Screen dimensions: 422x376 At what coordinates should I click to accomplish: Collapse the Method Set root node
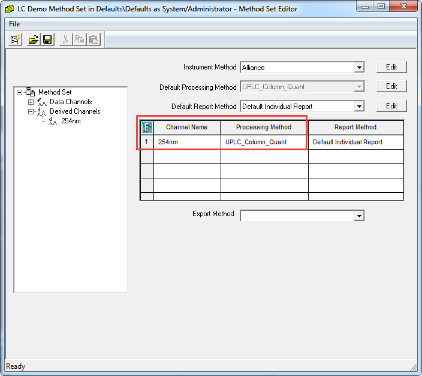[20, 92]
